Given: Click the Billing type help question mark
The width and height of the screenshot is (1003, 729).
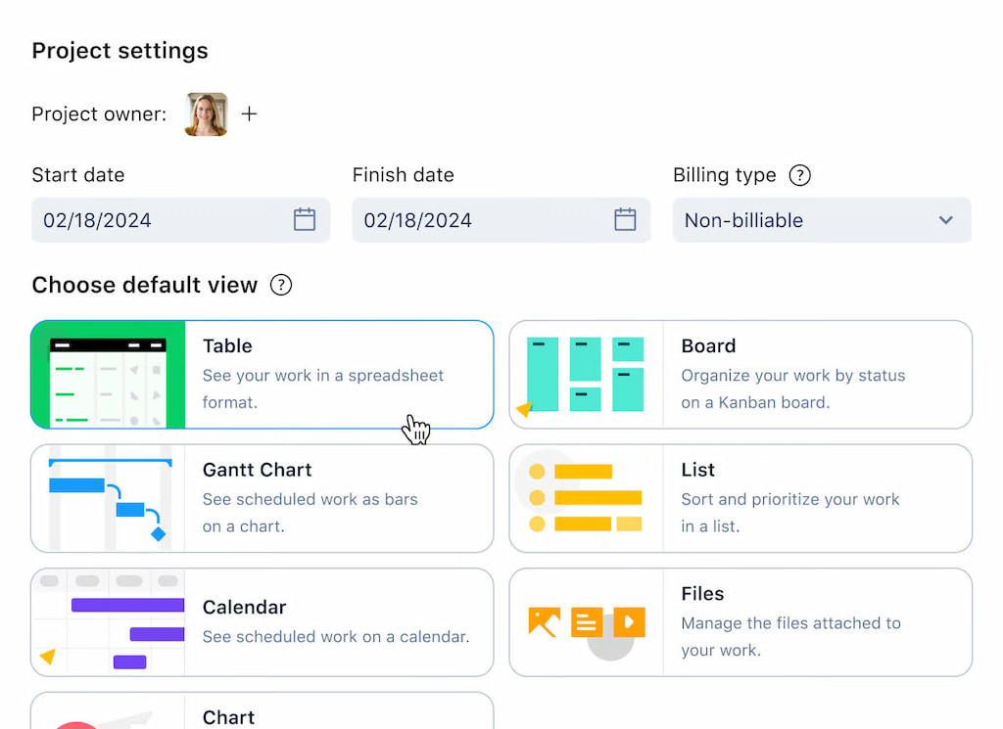Looking at the screenshot, I should tap(799, 175).
